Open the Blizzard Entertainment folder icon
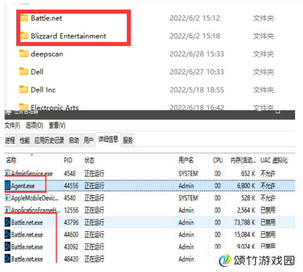The width and height of the screenshot is (303, 272). click(x=24, y=36)
